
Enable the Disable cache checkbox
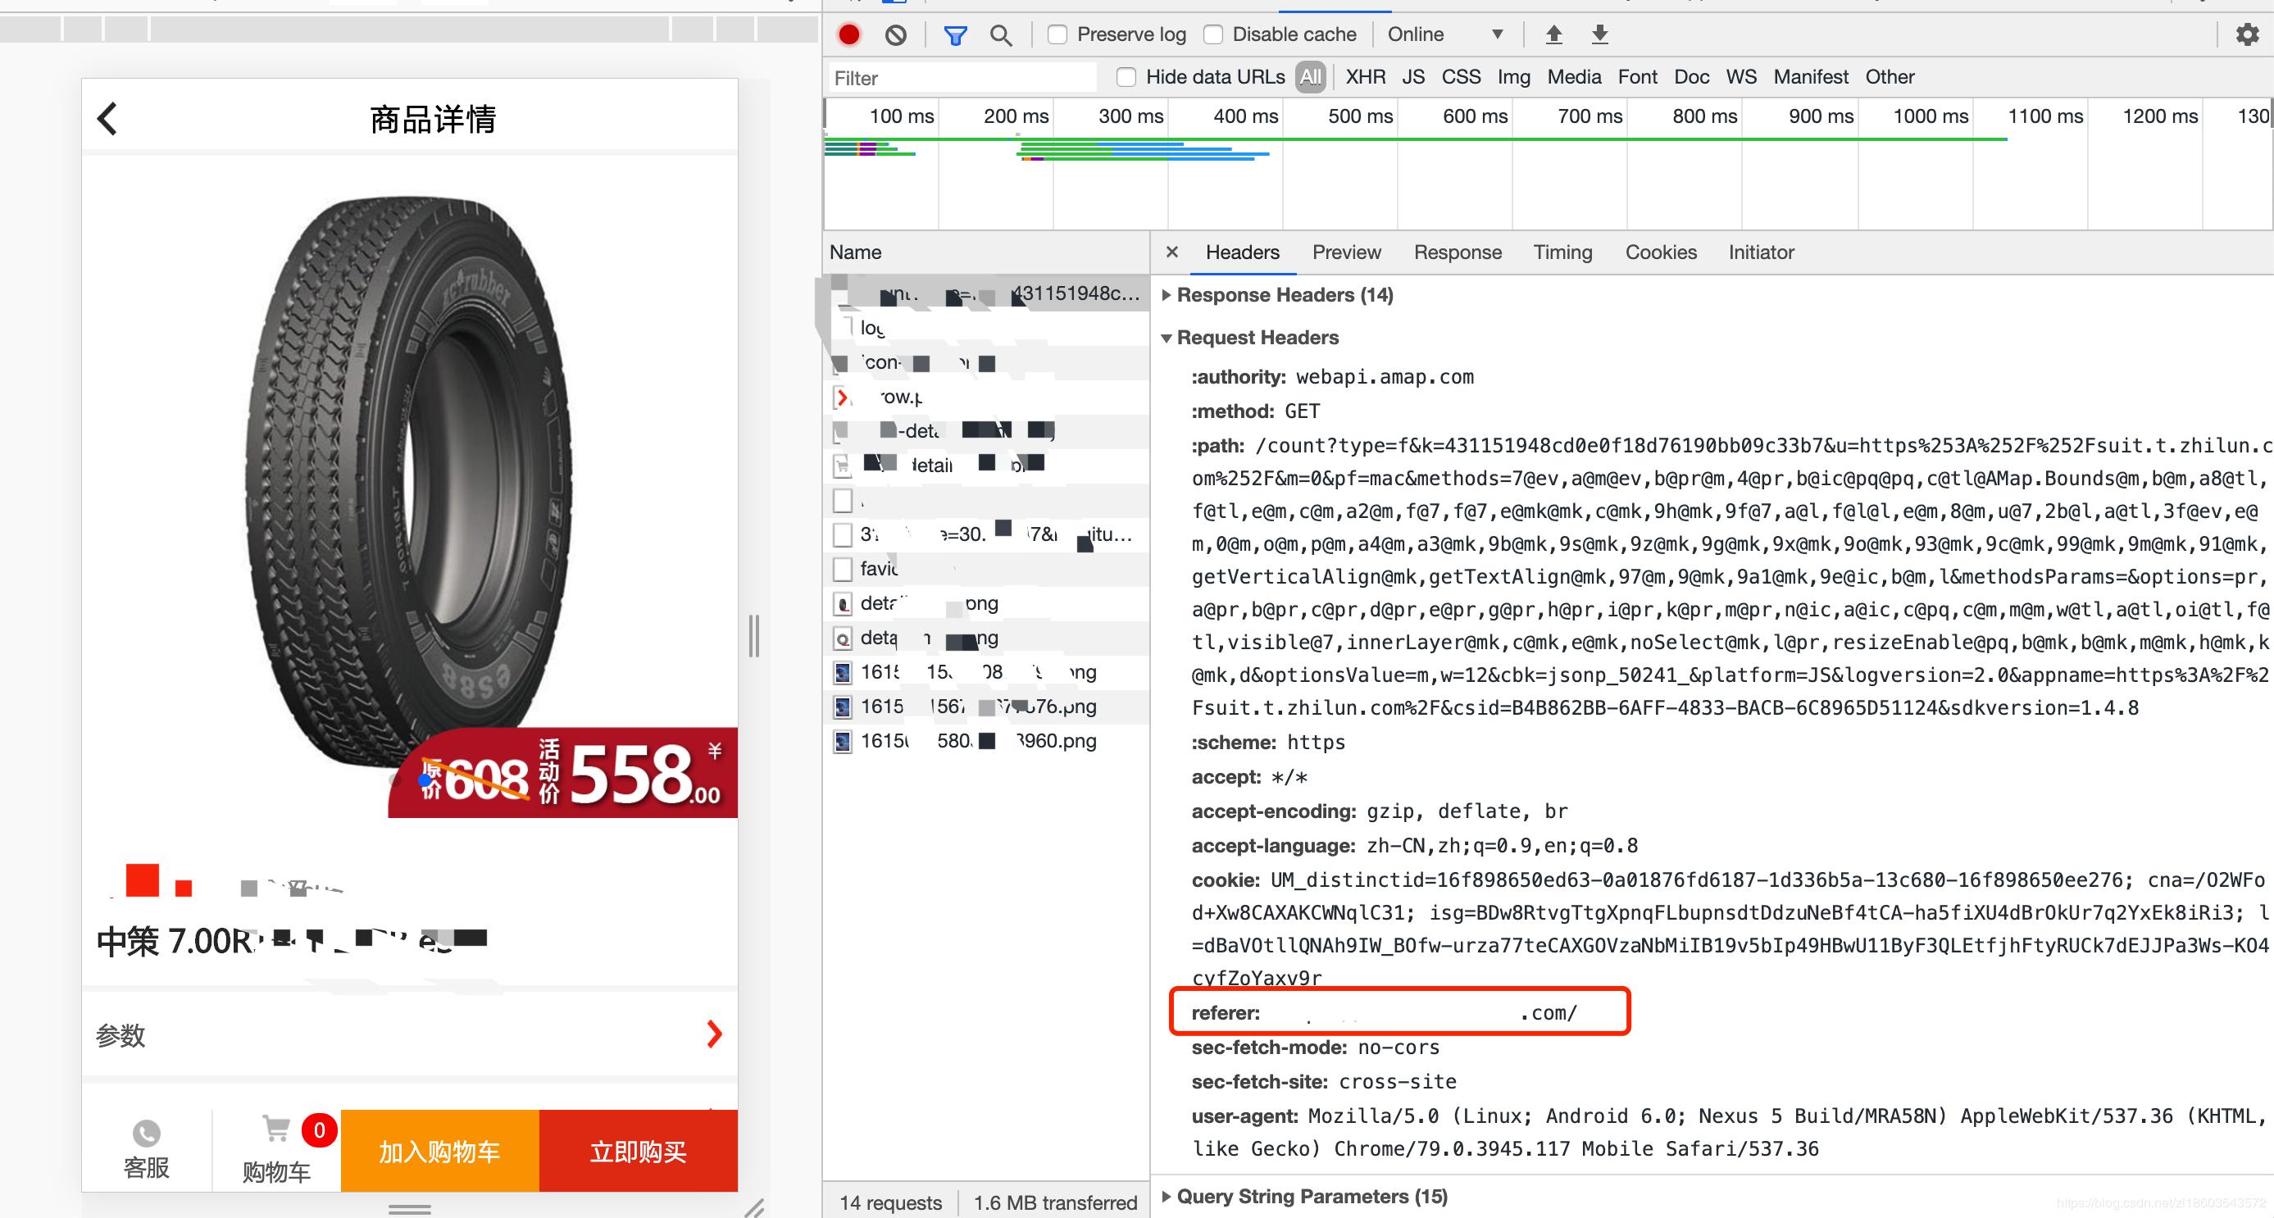tap(1215, 34)
